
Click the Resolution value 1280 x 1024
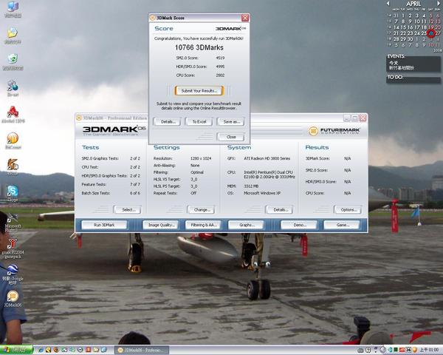point(201,158)
